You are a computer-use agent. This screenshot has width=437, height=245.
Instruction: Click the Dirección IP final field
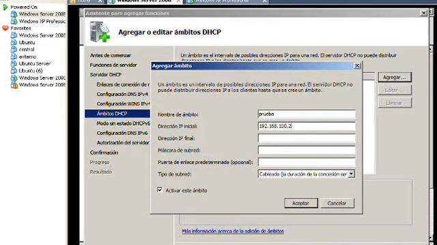(307, 138)
